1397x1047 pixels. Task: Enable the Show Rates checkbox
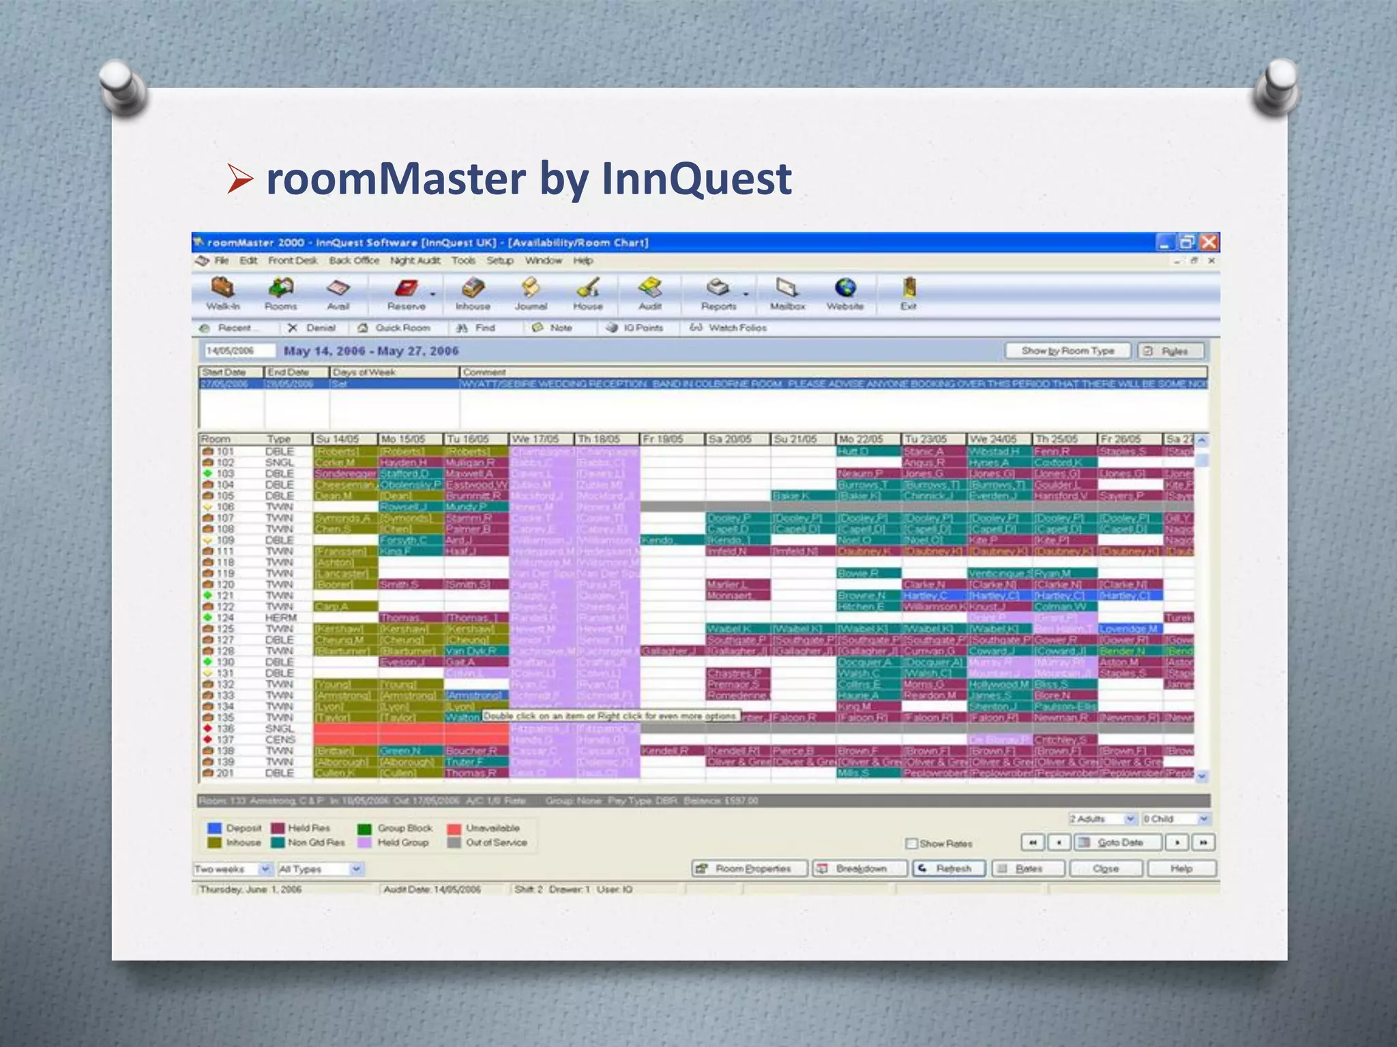tap(911, 844)
